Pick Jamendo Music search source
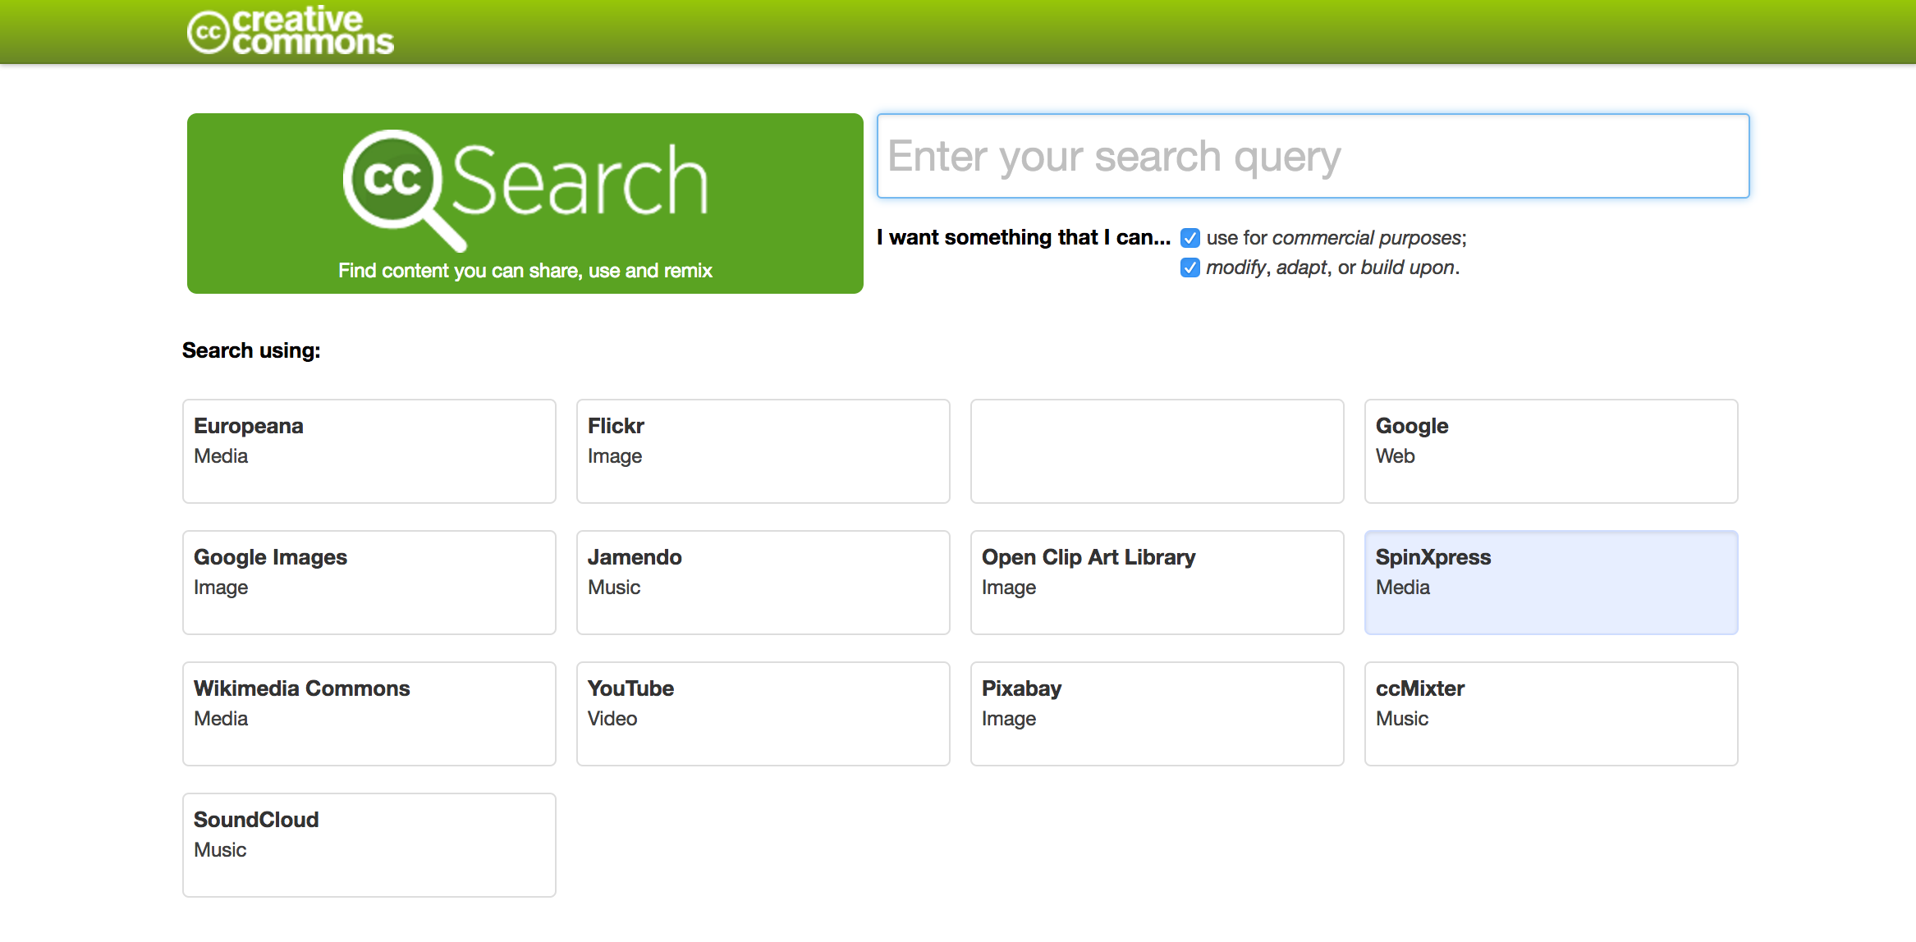 coord(763,583)
